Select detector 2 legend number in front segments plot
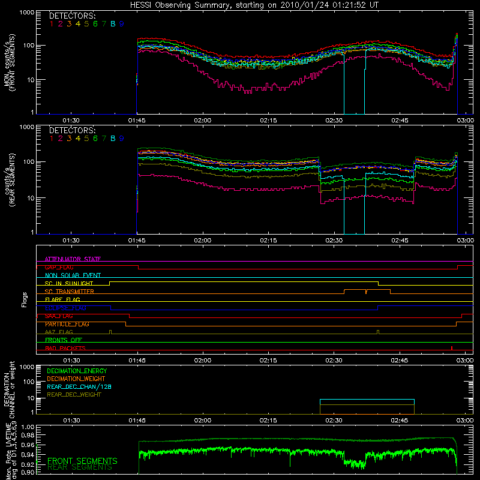Screen dimensions: 480x480 click(x=61, y=24)
